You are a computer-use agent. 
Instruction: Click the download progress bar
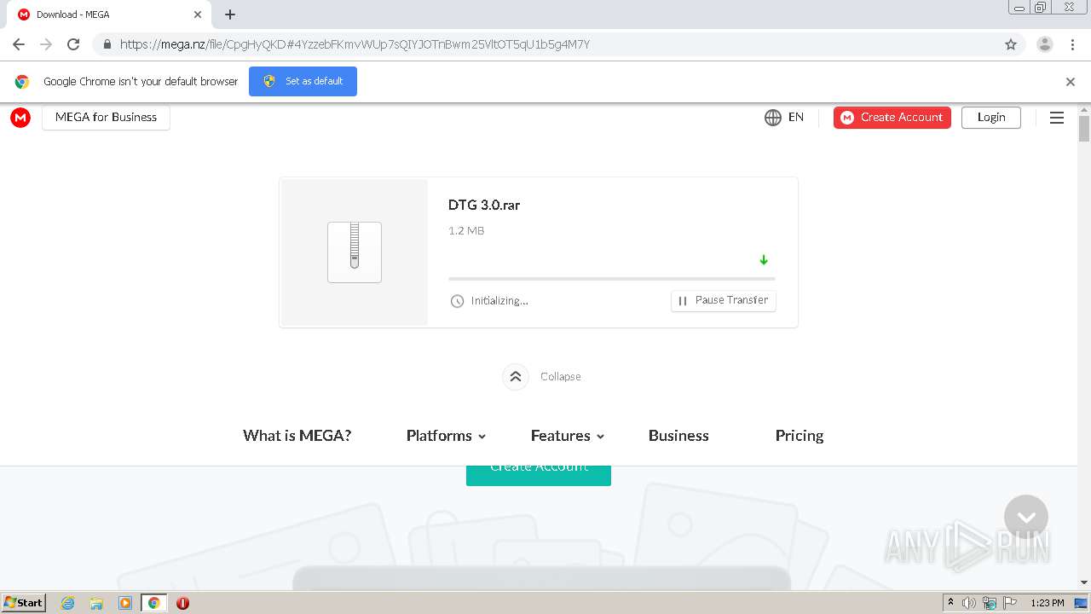[x=612, y=278]
